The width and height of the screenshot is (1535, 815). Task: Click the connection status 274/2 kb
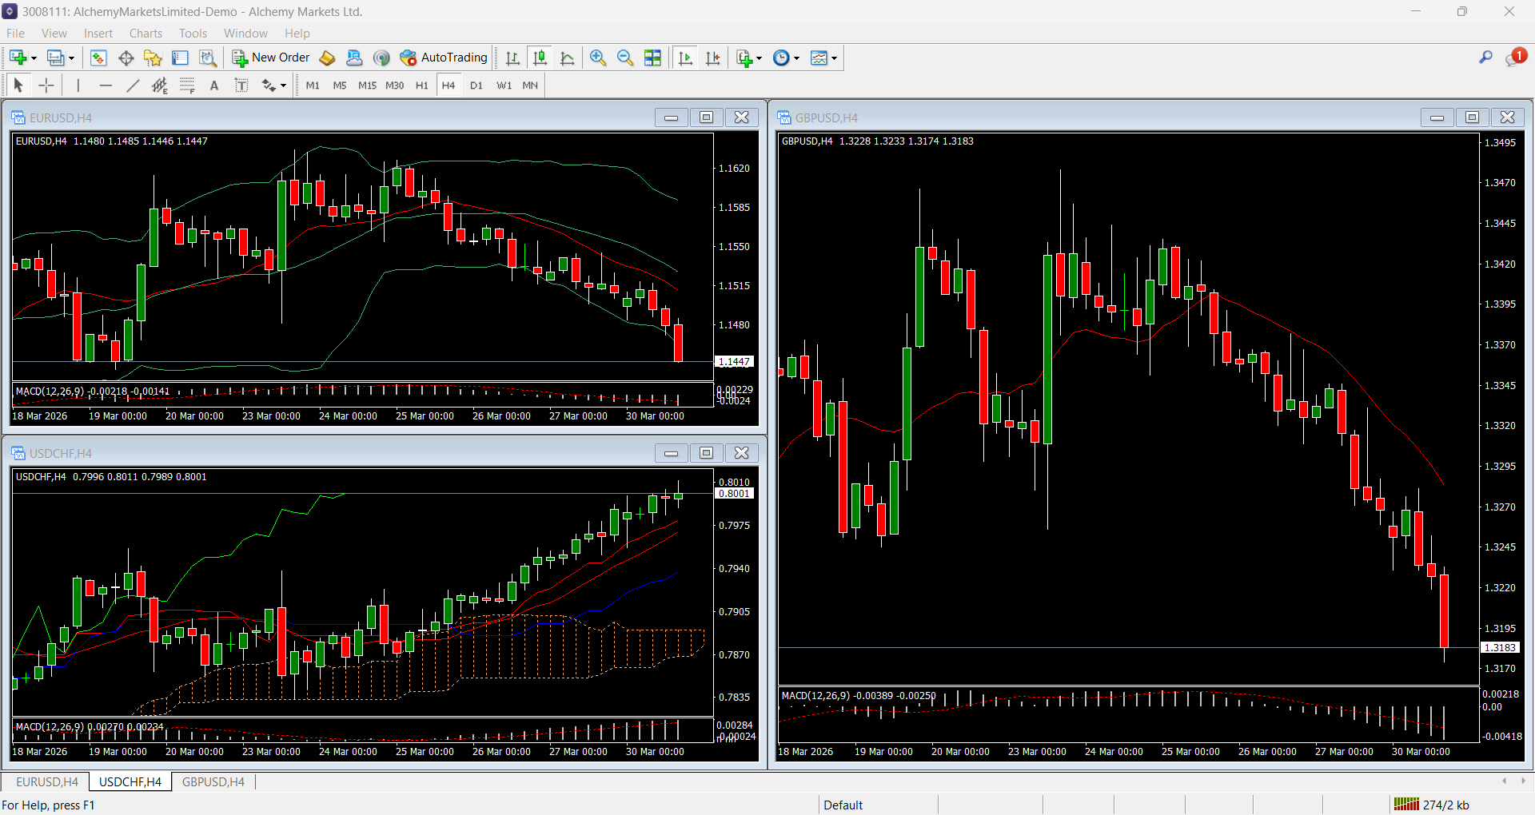(1431, 805)
